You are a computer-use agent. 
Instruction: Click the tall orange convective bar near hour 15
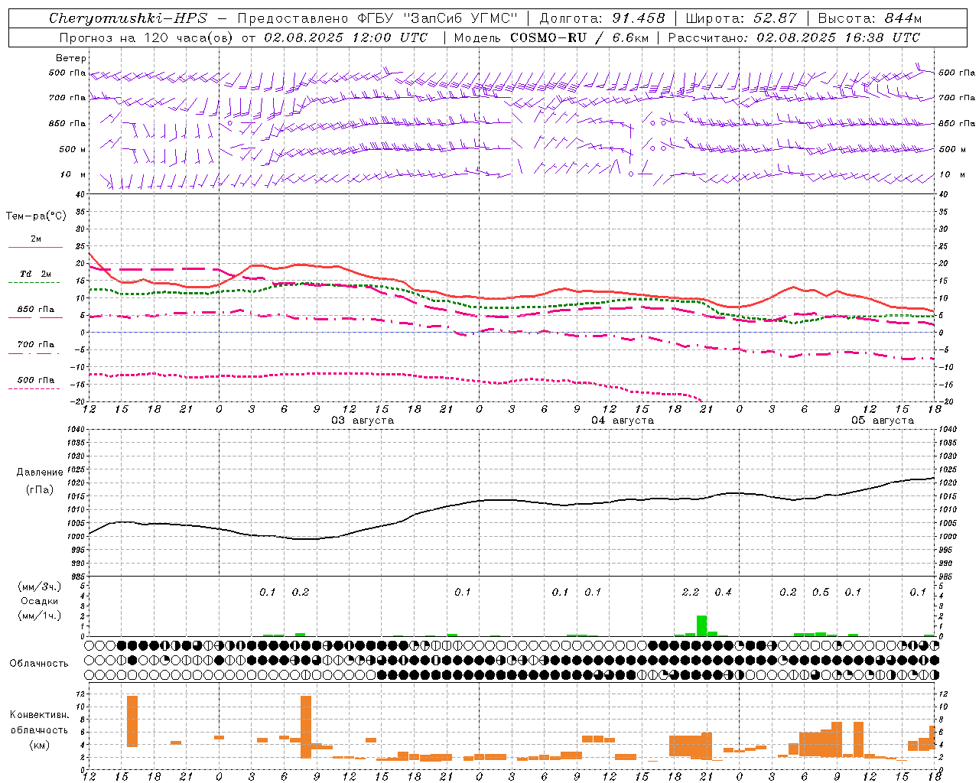point(132,721)
